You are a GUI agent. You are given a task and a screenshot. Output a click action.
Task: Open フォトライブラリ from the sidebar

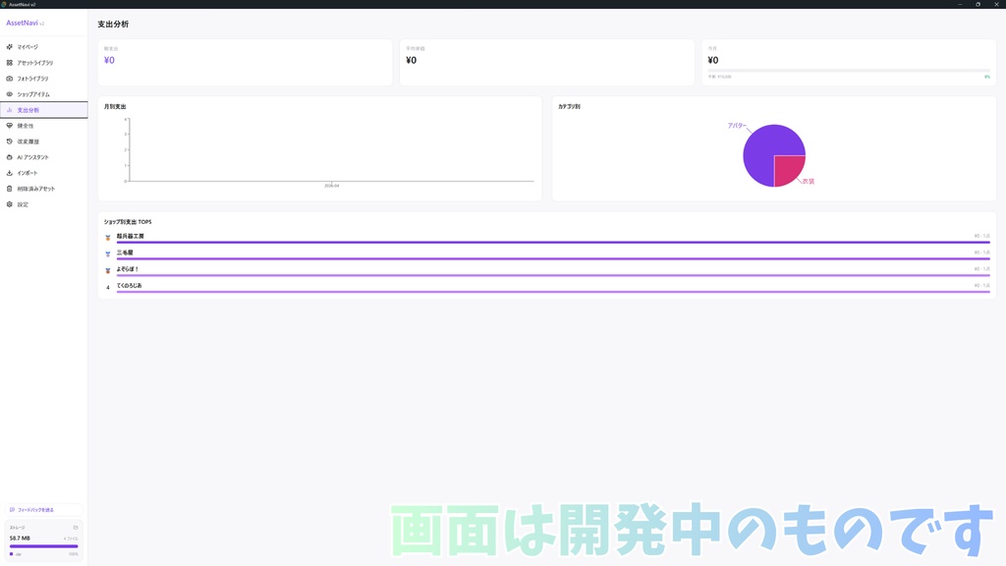click(9, 78)
